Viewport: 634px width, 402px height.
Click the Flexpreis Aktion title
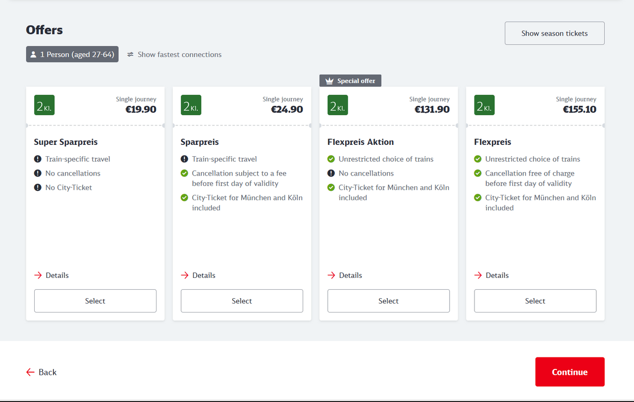[x=361, y=142]
